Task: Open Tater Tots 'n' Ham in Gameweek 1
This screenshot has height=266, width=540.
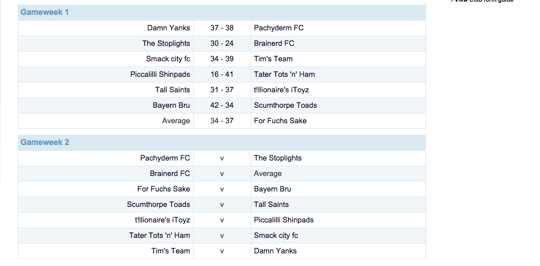Action: pos(284,75)
